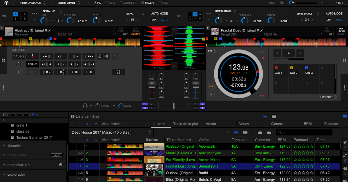
Task: Toggle the metronome icon in Grid Edit
Action: 99,56
